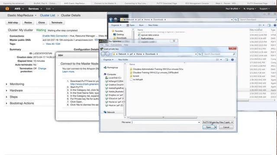Open the Organize menu in Load private key dialog
Screen dimensions: 277x155
[x=108, y=60]
